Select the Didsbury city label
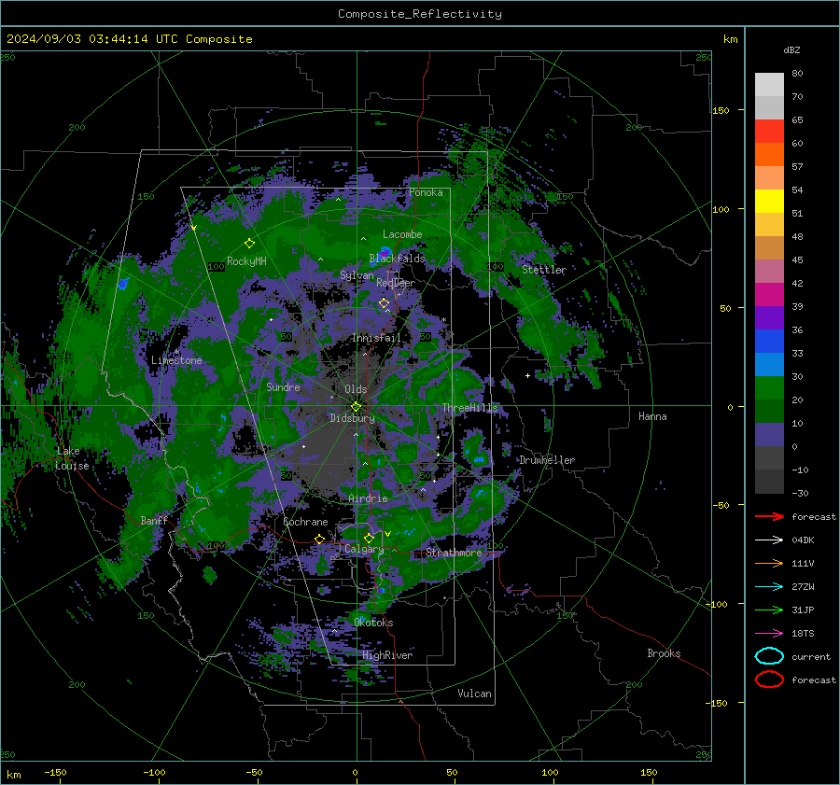840x785 pixels. point(352,418)
